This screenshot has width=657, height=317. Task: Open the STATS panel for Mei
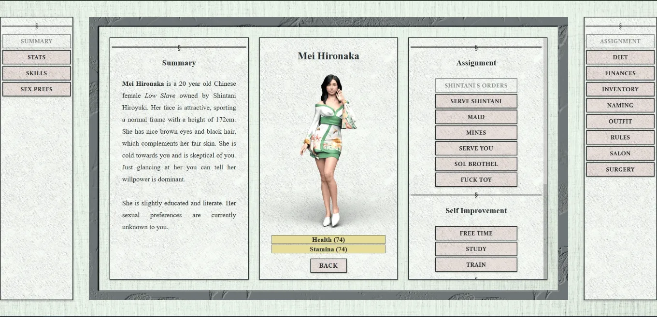[x=37, y=57]
